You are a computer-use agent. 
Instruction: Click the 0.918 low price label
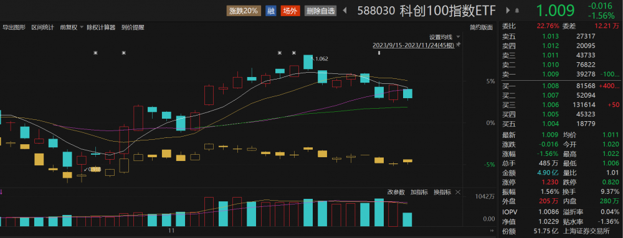pos(94,169)
